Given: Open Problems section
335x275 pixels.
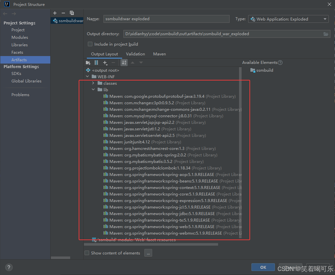Looking at the screenshot, I should (20, 94).
